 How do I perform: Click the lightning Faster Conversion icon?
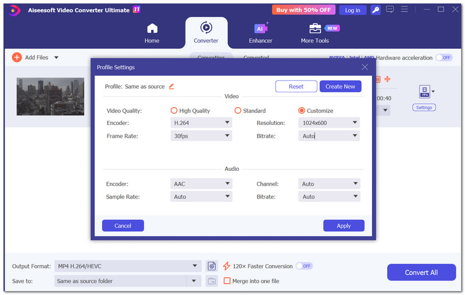(x=227, y=266)
